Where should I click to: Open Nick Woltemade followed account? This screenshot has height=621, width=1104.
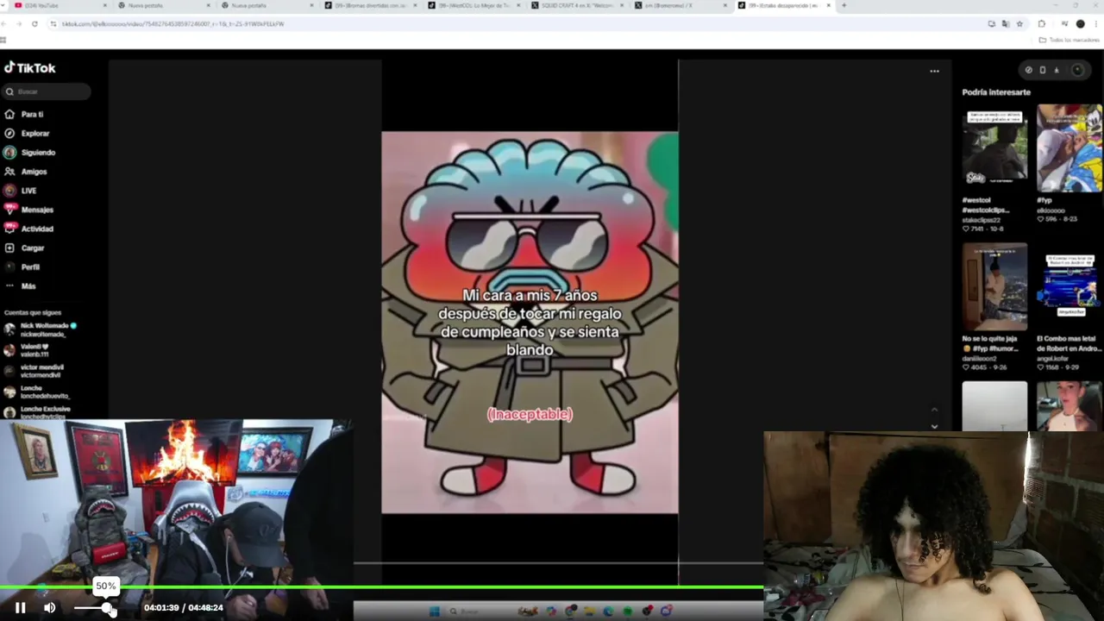41,329
